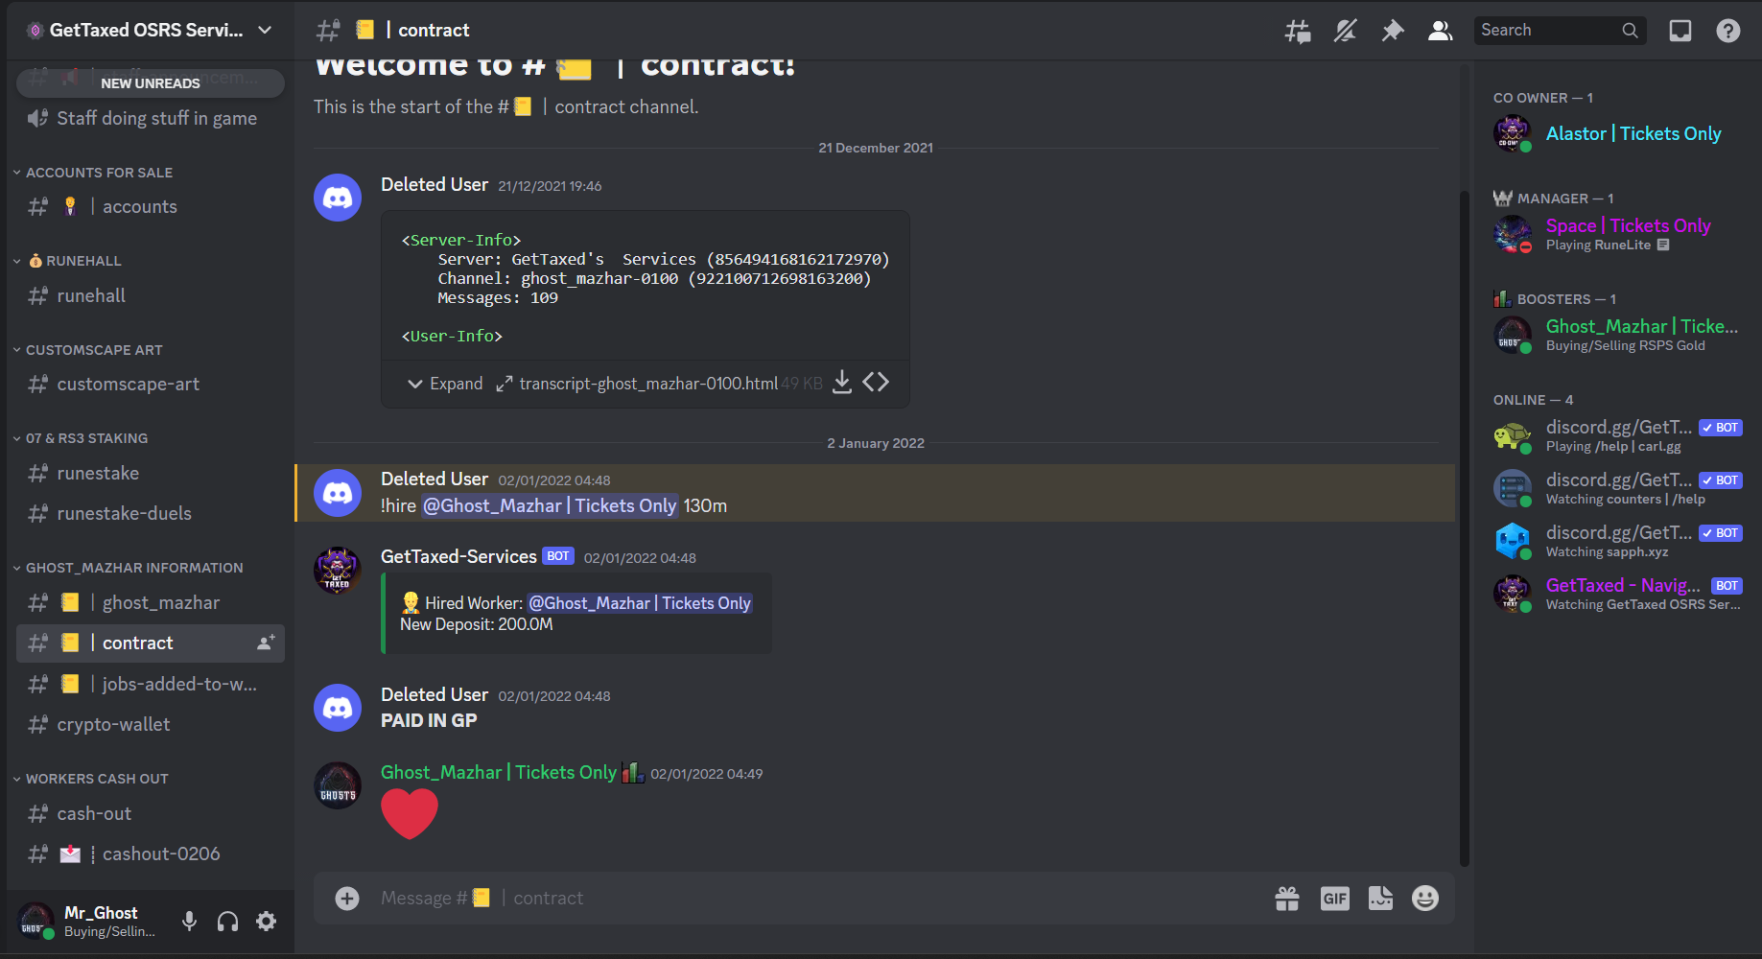View transcript source code icon
This screenshot has width=1762, height=959.
[x=876, y=383]
